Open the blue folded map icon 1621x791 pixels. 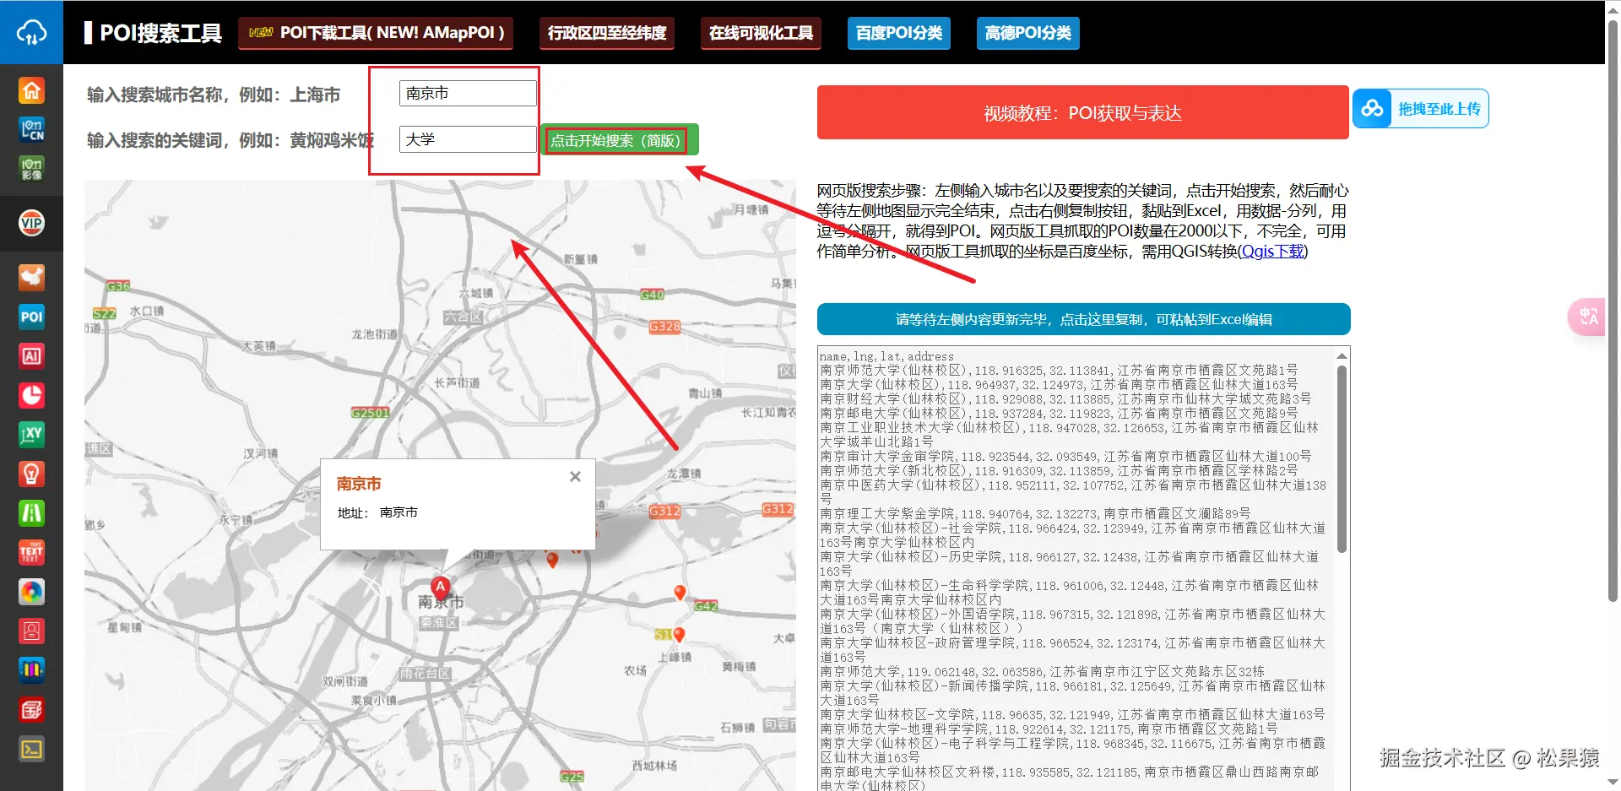[31, 670]
